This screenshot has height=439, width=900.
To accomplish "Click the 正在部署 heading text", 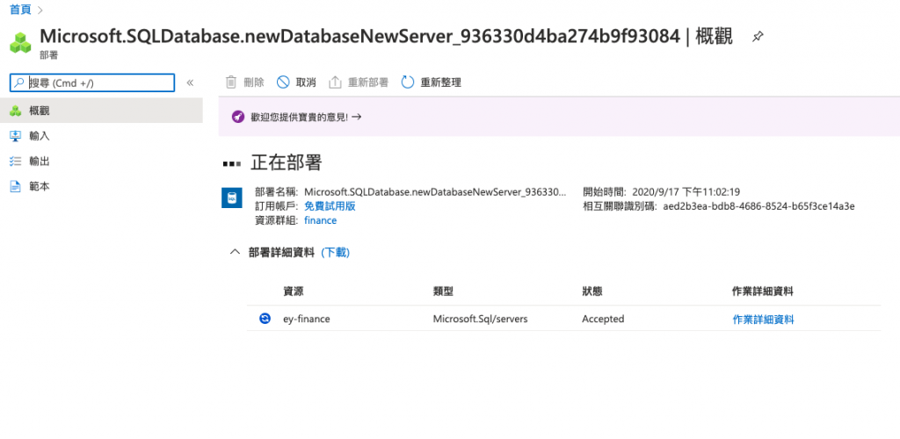I will [x=287, y=163].
